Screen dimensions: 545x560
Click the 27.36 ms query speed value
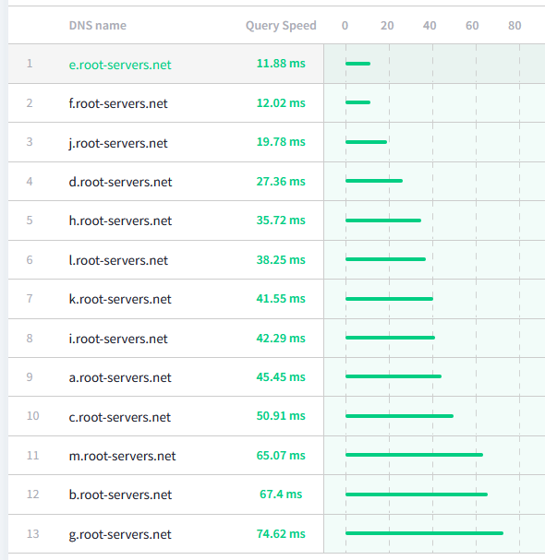point(281,182)
